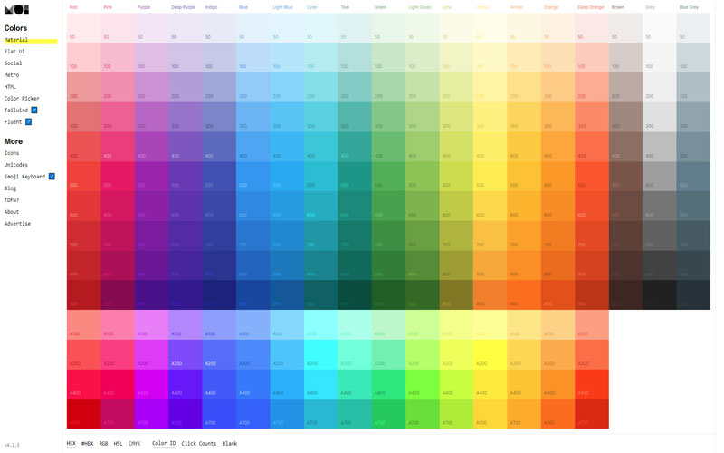724x453 pixels.
Task: Copy the Red 50 swatch
Action: coord(83,28)
